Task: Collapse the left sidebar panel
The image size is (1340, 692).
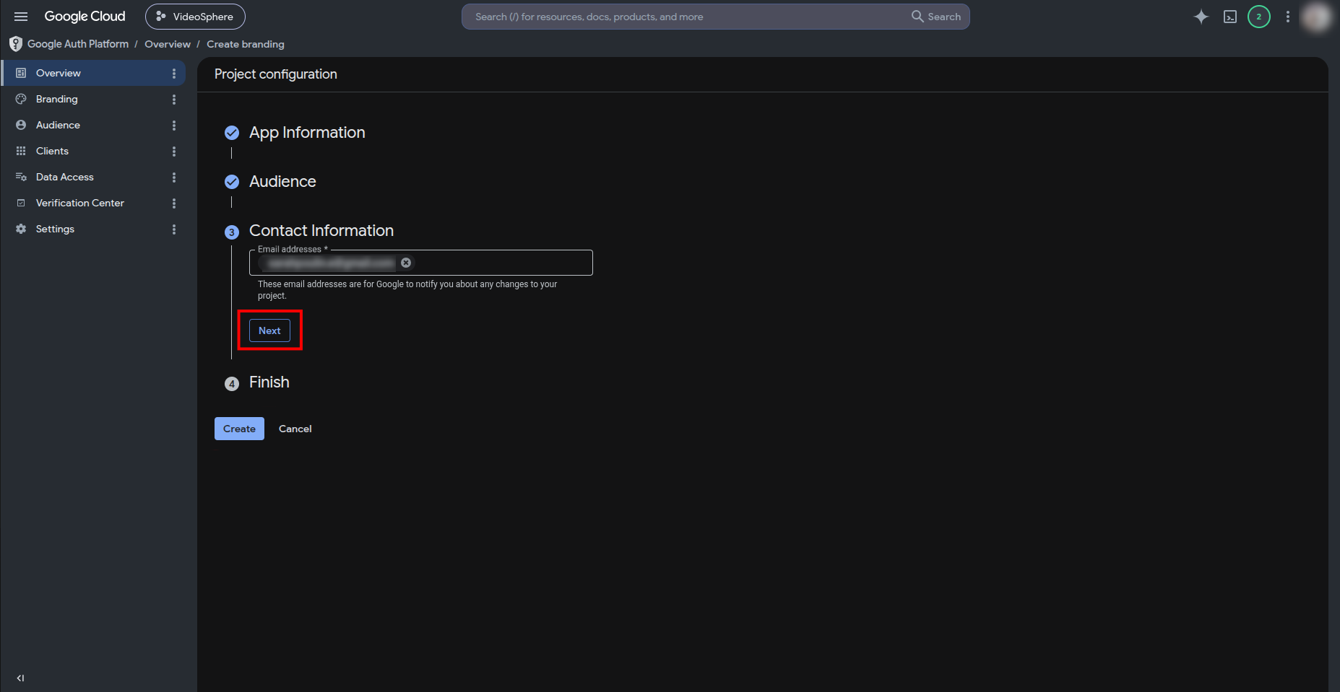Action: click(x=20, y=678)
